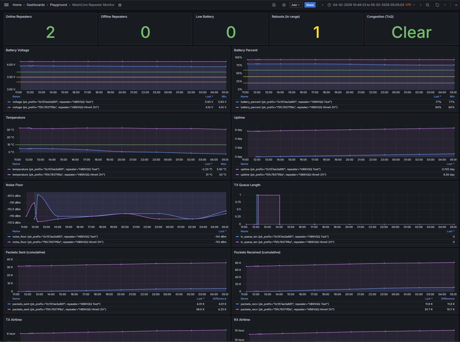Save the dashboard with the floppy disk icon
460x342 pixels.
coord(274,5)
